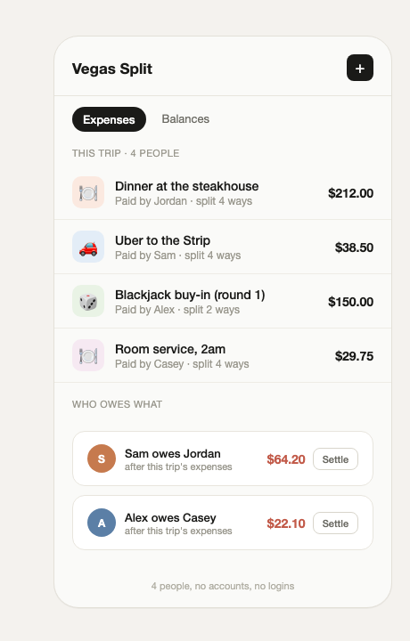This screenshot has height=641, width=410.
Task: Click the steakhouse dinner plate icon
Action: click(x=88, y=192)
